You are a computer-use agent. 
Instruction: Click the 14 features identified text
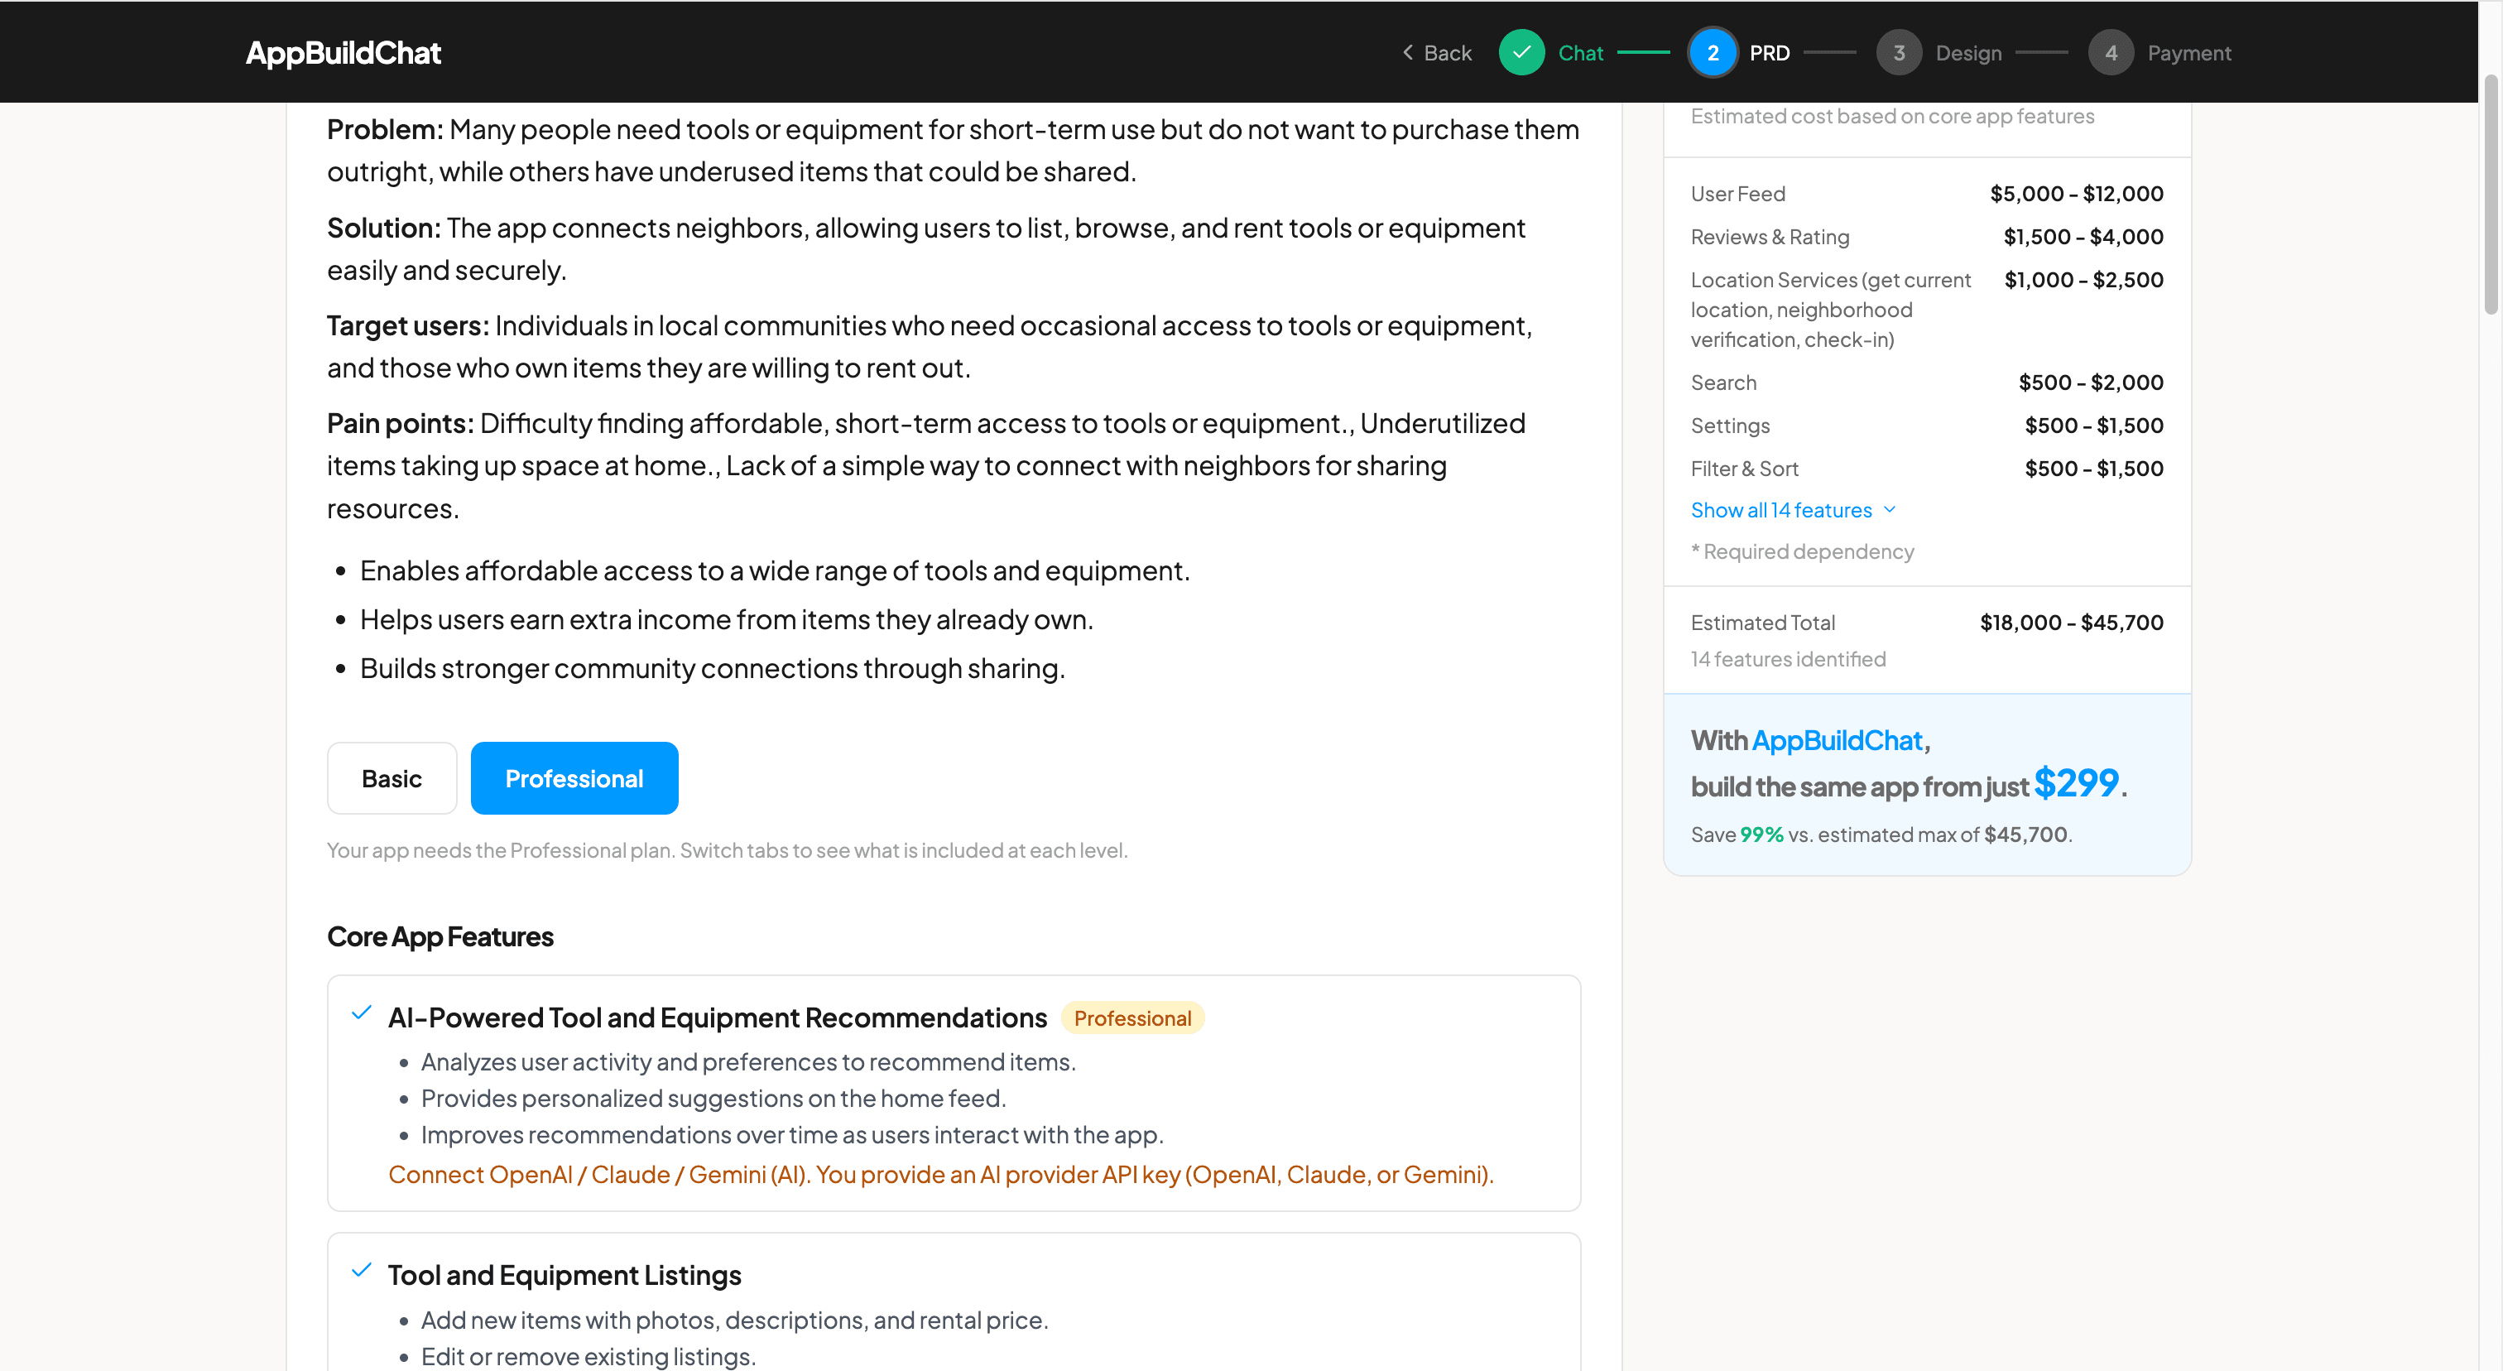point(1788,659)
